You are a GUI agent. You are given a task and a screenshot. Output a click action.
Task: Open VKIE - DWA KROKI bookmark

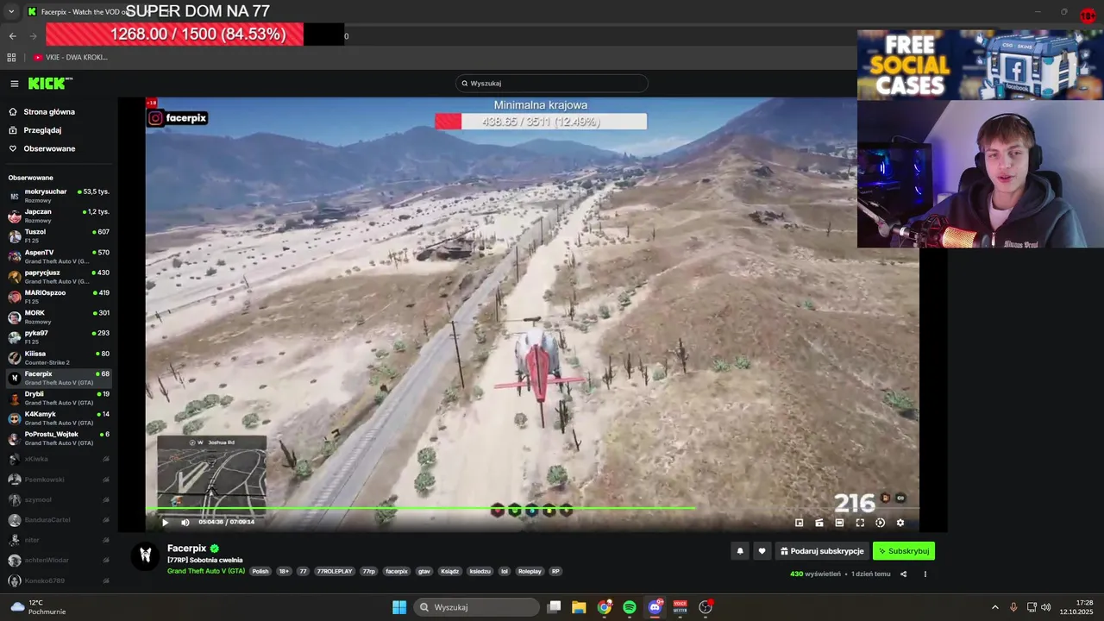coord(71,58)
